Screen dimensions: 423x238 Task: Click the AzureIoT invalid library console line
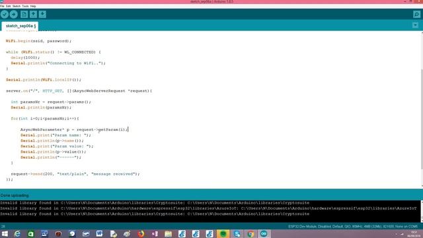pyautogui.click(x=208, y=208)
